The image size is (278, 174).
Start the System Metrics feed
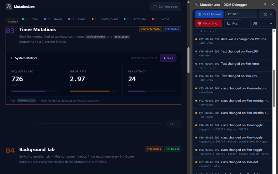[x=168, y=58]
